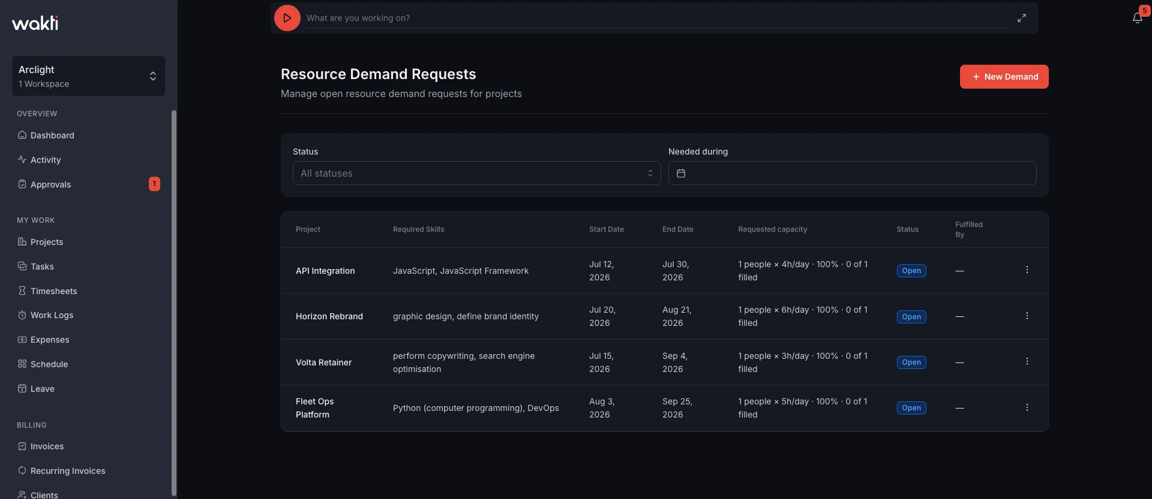Click the Expenses icon in the sidebar
Image resolution: width=1152 pixels, height=499 pixels.
tap(22, 340)
